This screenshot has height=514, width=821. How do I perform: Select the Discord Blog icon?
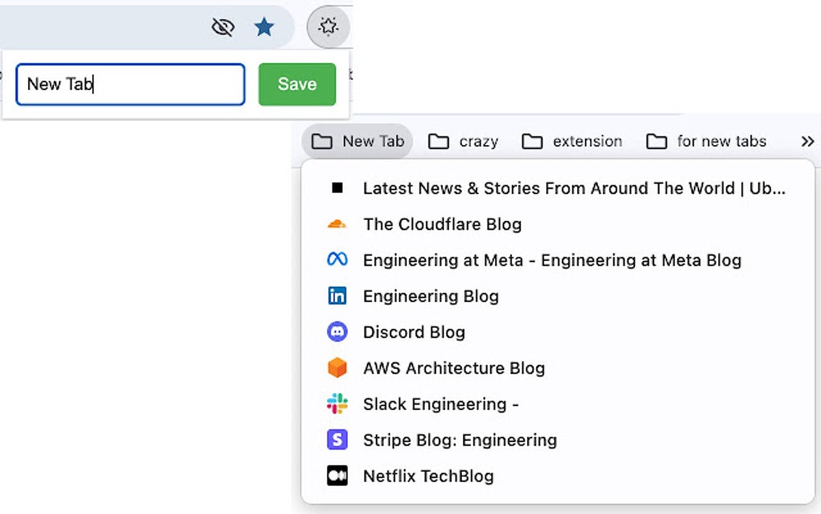click(x=337, y=332)
